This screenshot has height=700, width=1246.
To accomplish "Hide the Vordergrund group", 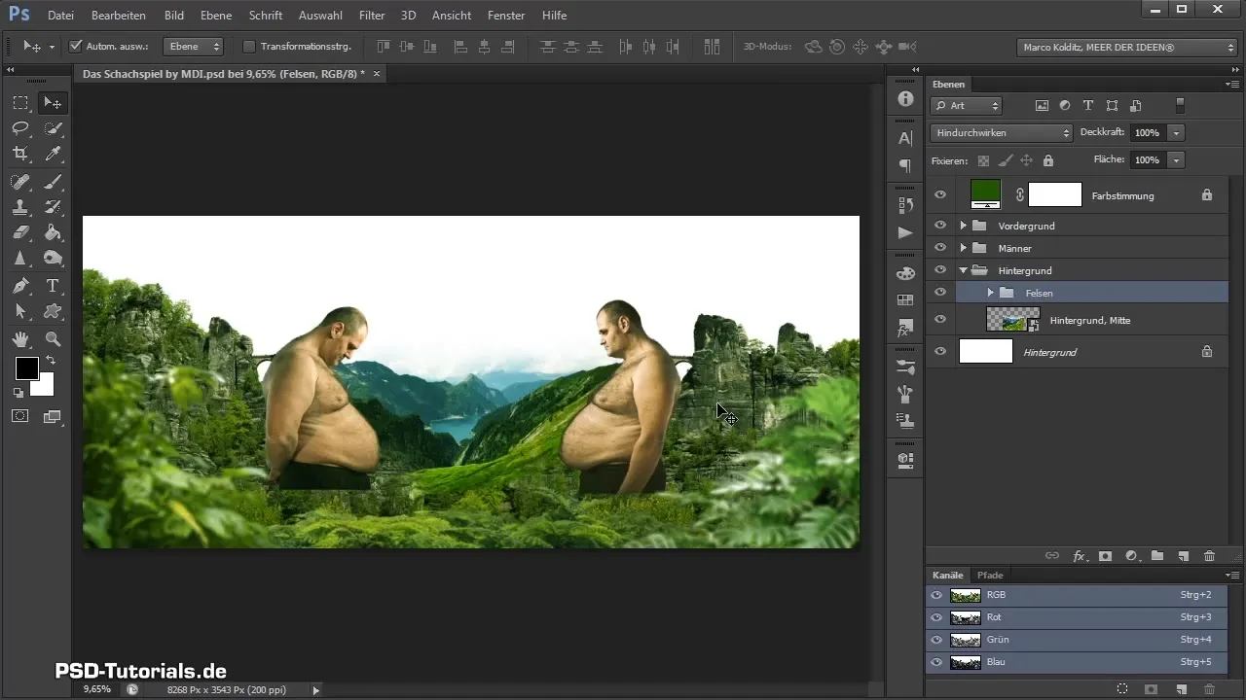I will 940,226.
